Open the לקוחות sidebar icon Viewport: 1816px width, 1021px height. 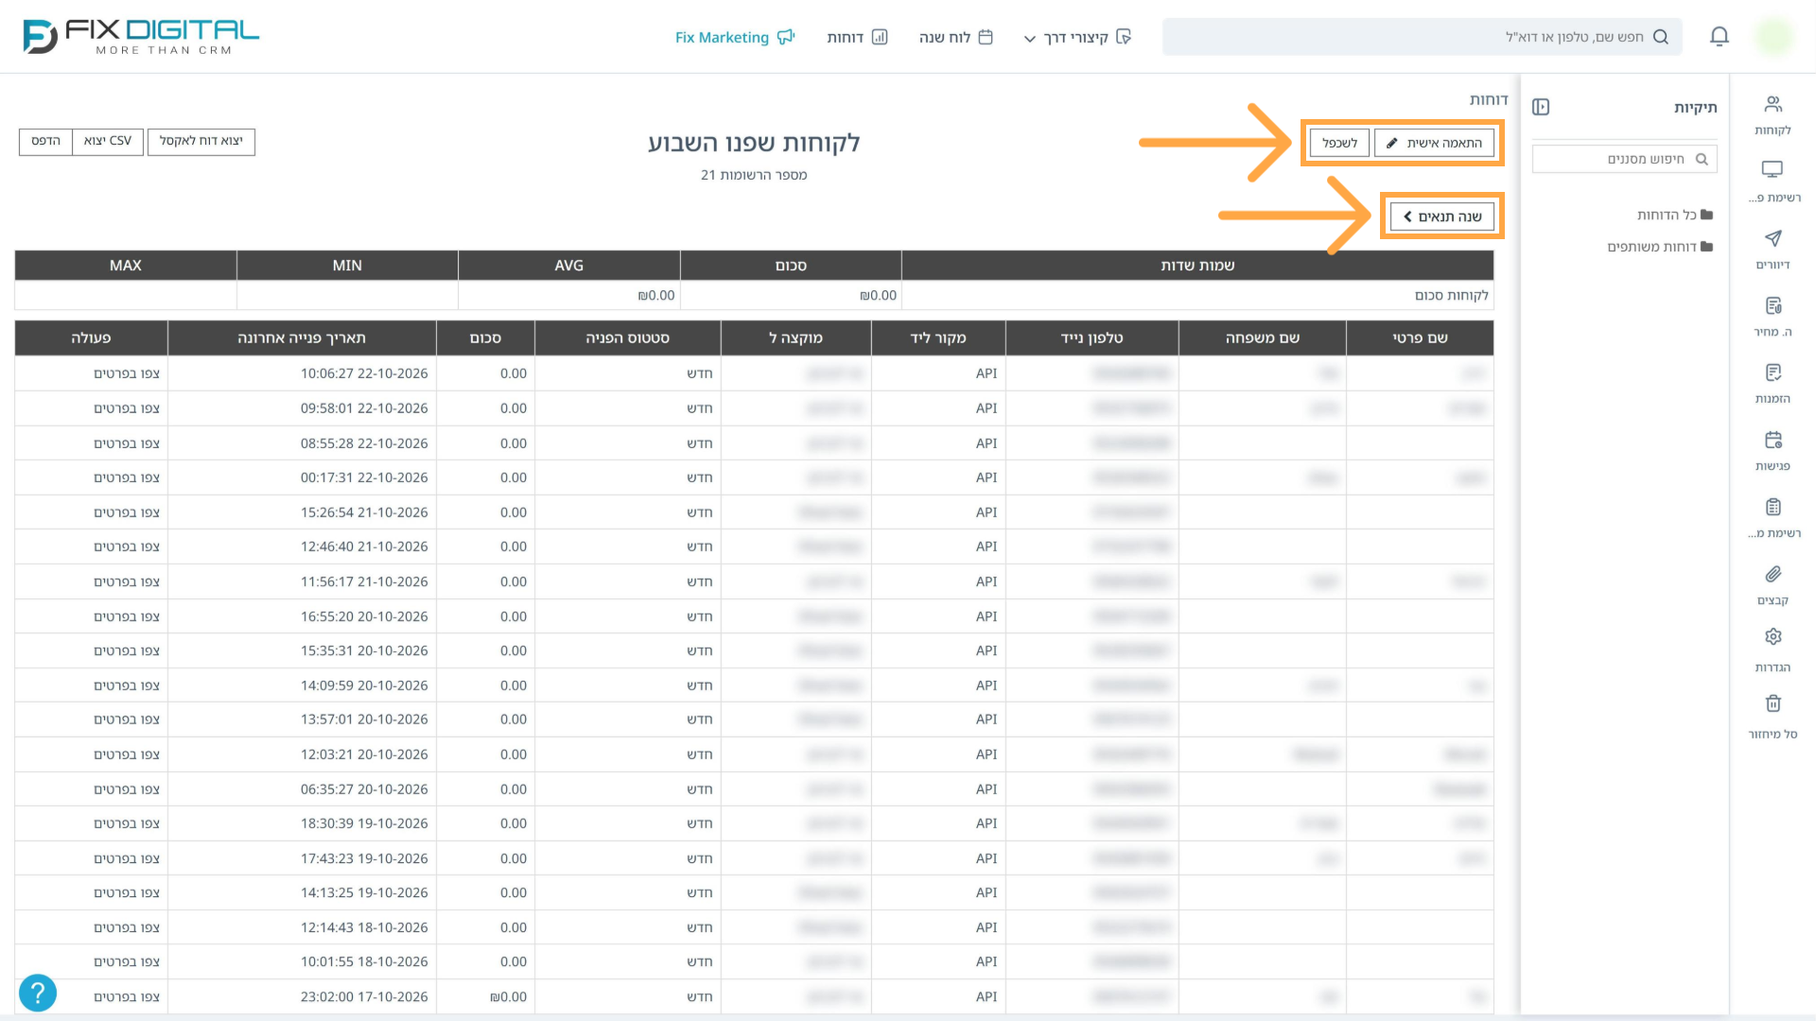[x=1773, y=114]
